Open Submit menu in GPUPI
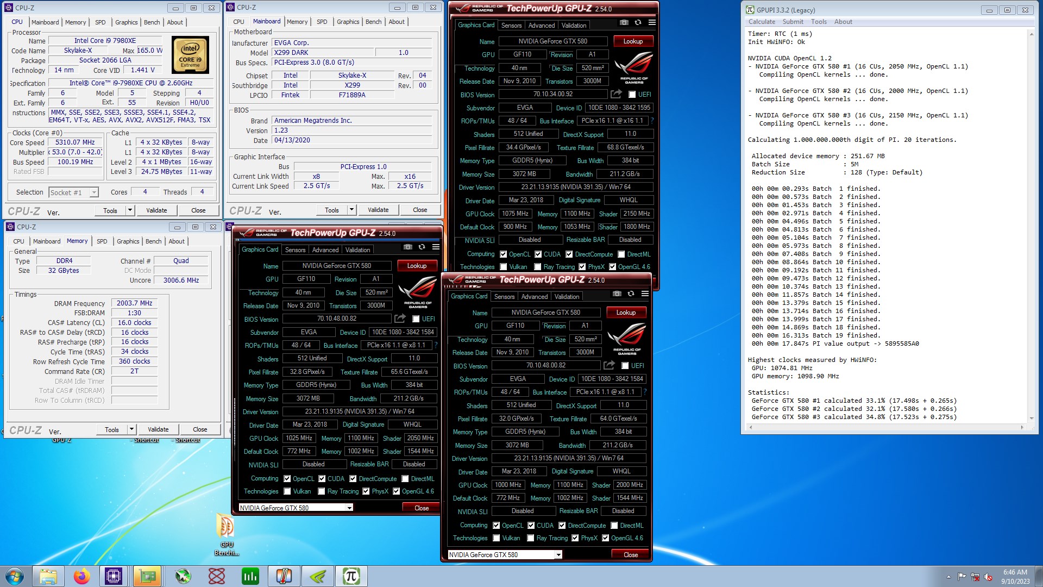Image resolution: width=1043 pixels, height=587 pixels. (793, 22)
